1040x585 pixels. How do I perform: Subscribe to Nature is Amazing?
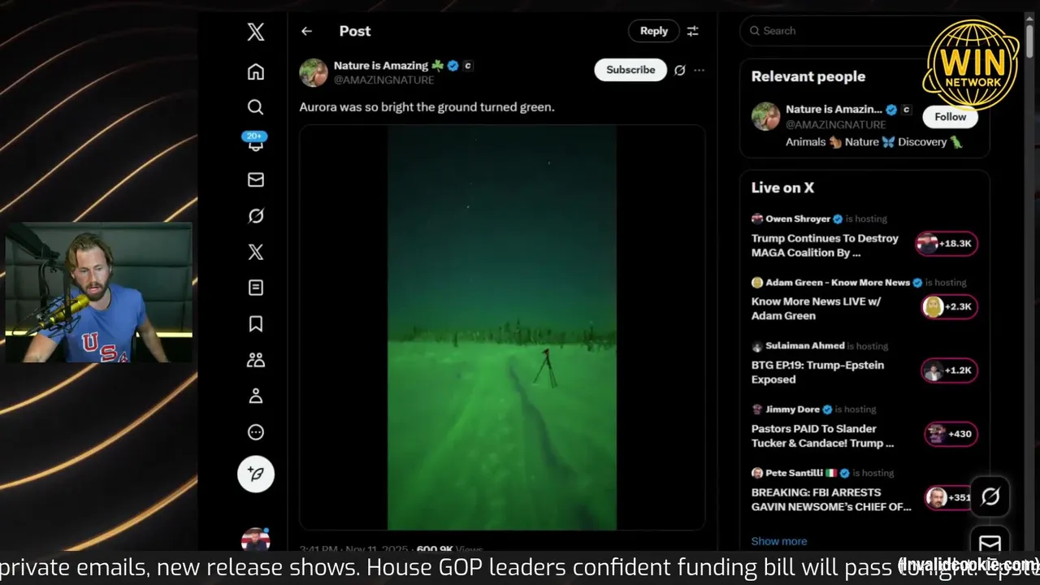tap(630, 70)
